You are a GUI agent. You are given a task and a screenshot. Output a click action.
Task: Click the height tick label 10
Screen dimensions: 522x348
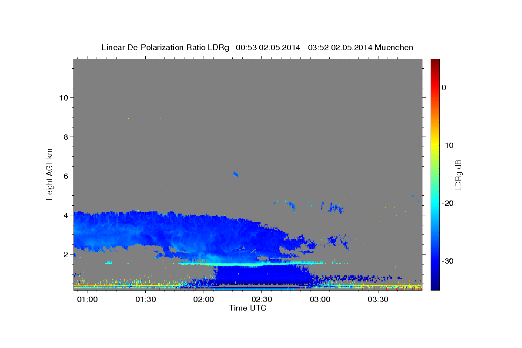point(63,97)
